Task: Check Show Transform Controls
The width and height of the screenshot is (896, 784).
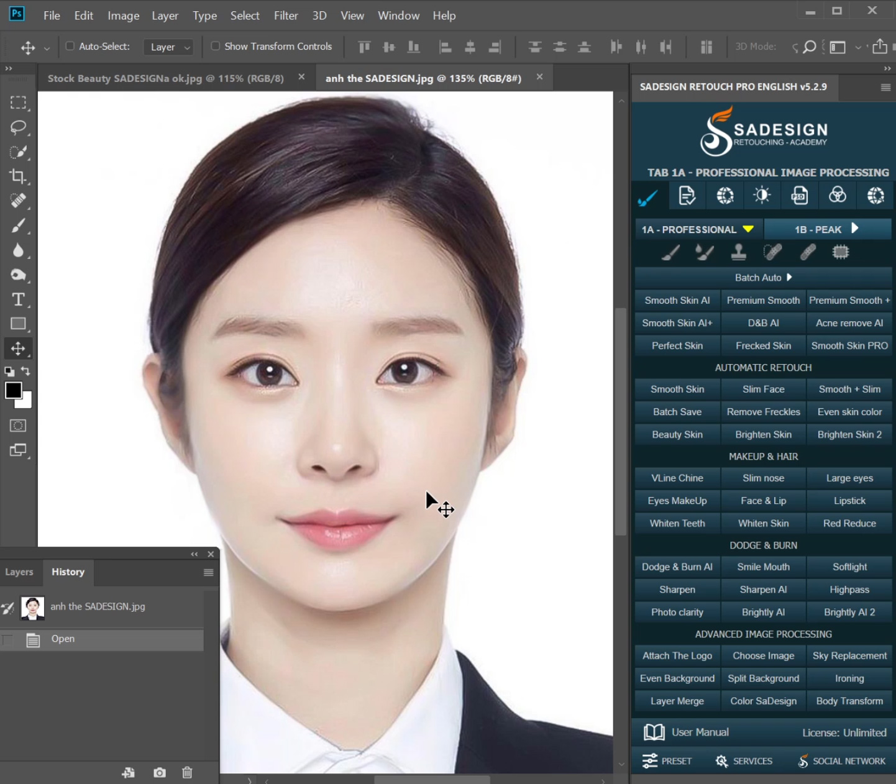Action: click(x=216, y=46)
